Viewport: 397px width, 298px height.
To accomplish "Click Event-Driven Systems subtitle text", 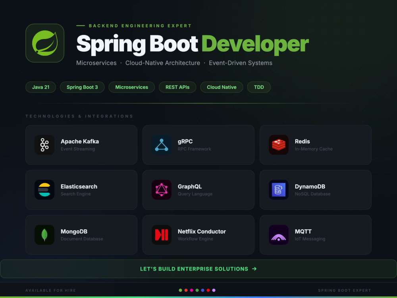I will 241,63.
